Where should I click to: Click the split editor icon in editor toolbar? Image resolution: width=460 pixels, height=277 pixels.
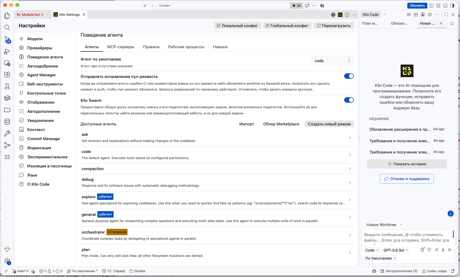(x=347, y=15)
